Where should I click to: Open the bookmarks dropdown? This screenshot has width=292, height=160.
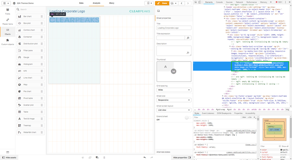pos(149,3)
